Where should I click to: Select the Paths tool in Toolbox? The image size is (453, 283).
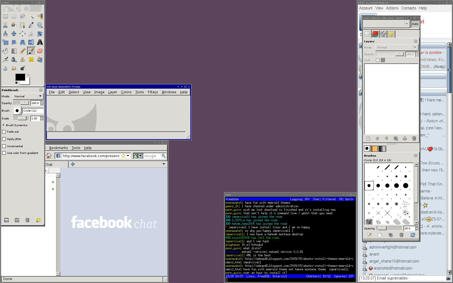point(23,25)
